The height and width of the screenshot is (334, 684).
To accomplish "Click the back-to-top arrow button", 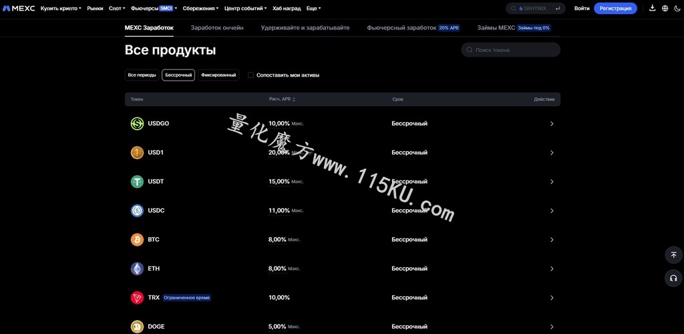I will [673, 255].
